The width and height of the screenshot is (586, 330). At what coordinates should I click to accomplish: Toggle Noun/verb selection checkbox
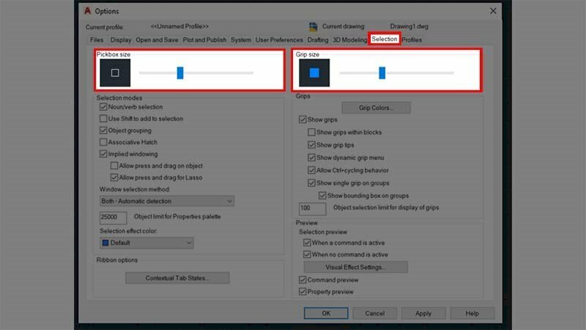coord(103,107)
